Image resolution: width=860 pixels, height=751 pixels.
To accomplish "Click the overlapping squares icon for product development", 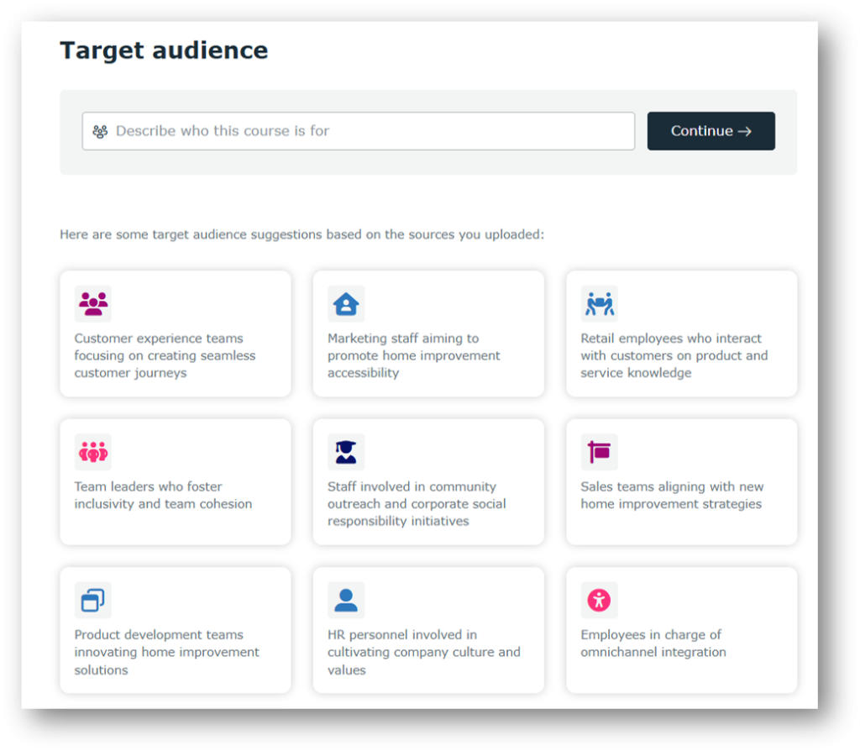I will point(92,600).
